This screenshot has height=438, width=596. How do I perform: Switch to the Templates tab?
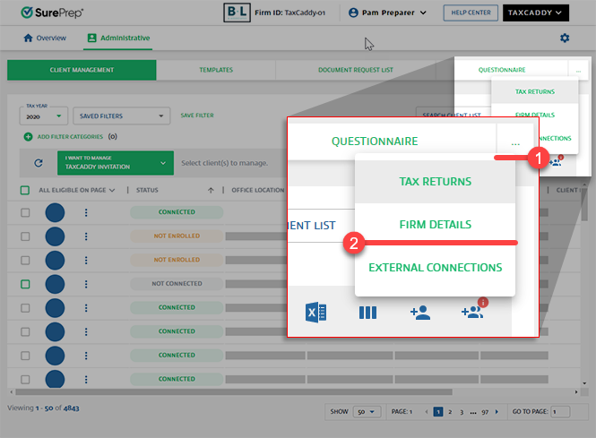215,70
